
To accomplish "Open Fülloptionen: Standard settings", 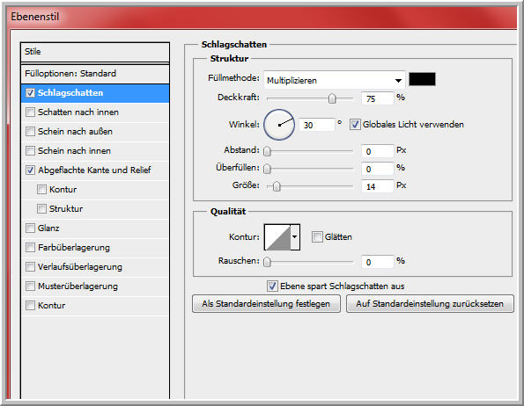I will click(95, 74).
